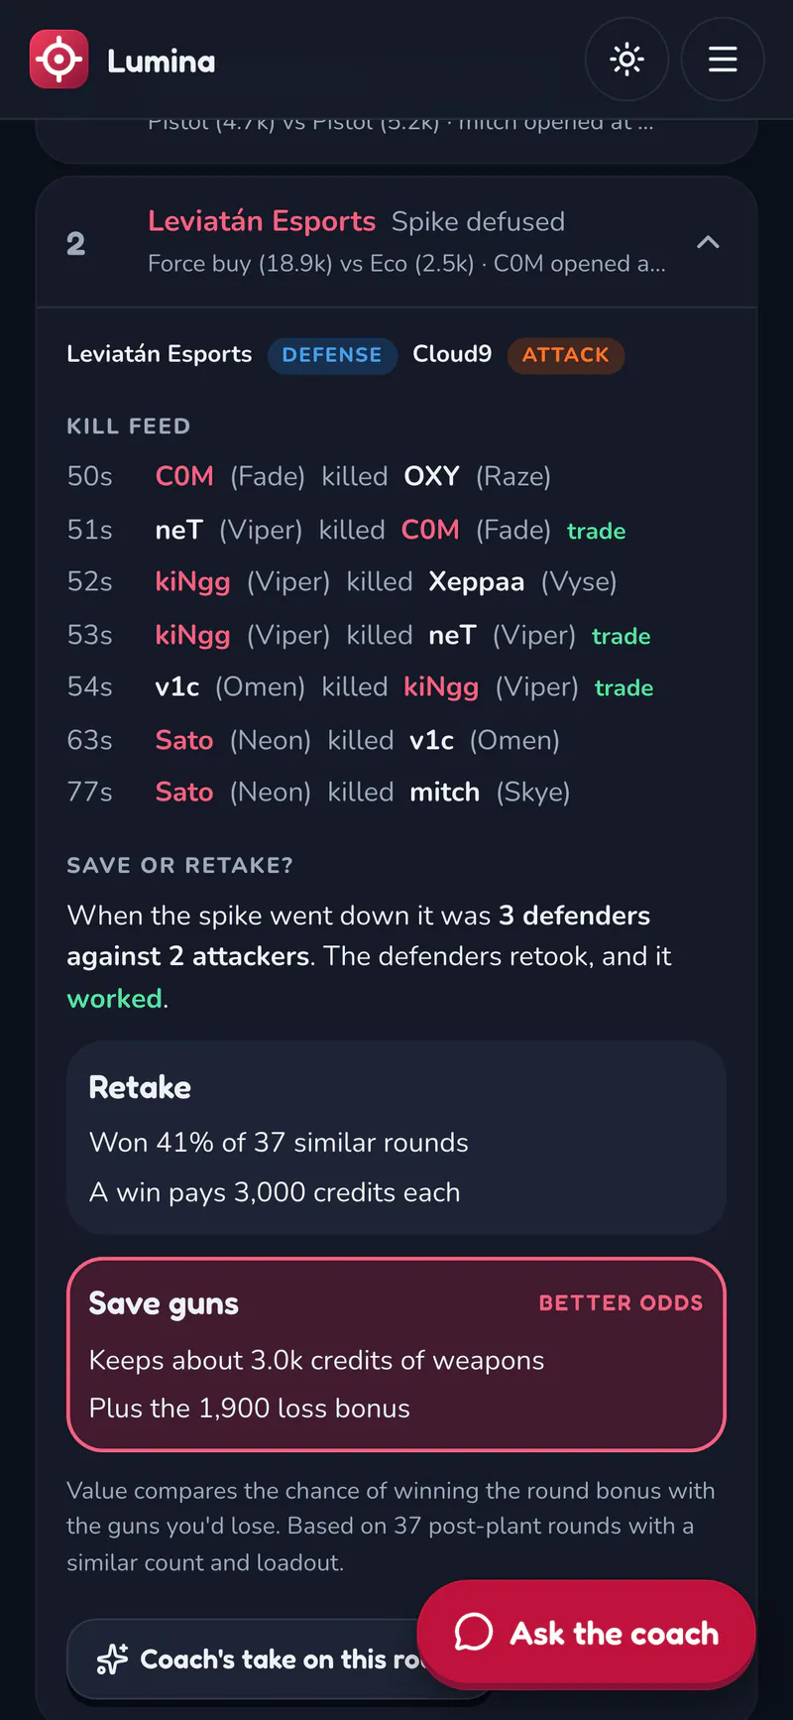This screenshot has width=793, height=1720.
Task: Click the ATTACK side badge
Action: click(565, 355)
